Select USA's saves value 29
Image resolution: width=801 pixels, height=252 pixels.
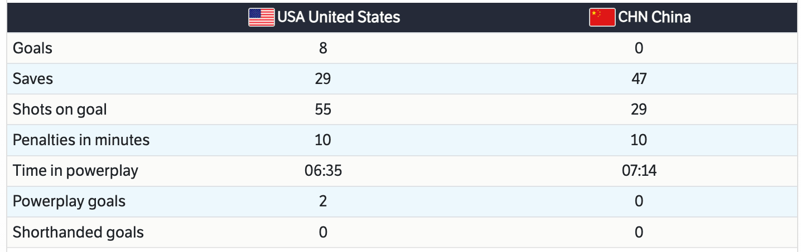pyautogui.click(x=323, y=79)
